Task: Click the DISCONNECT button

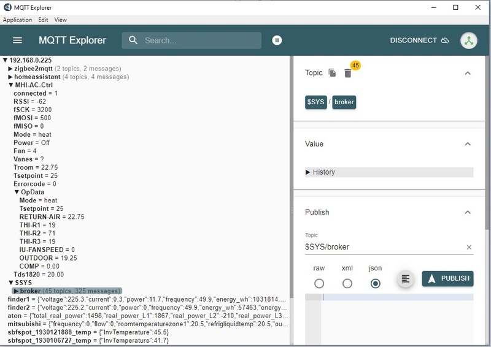Action: 419,40
